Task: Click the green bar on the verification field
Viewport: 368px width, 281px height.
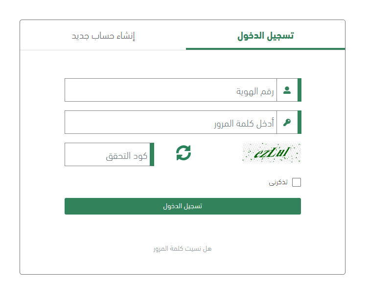Action: click(x=152, y=154)
